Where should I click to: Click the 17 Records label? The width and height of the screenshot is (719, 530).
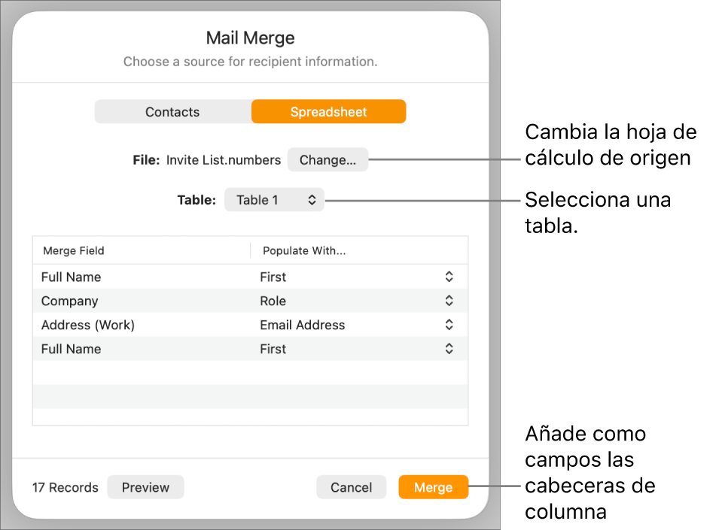tap(65, 487)
